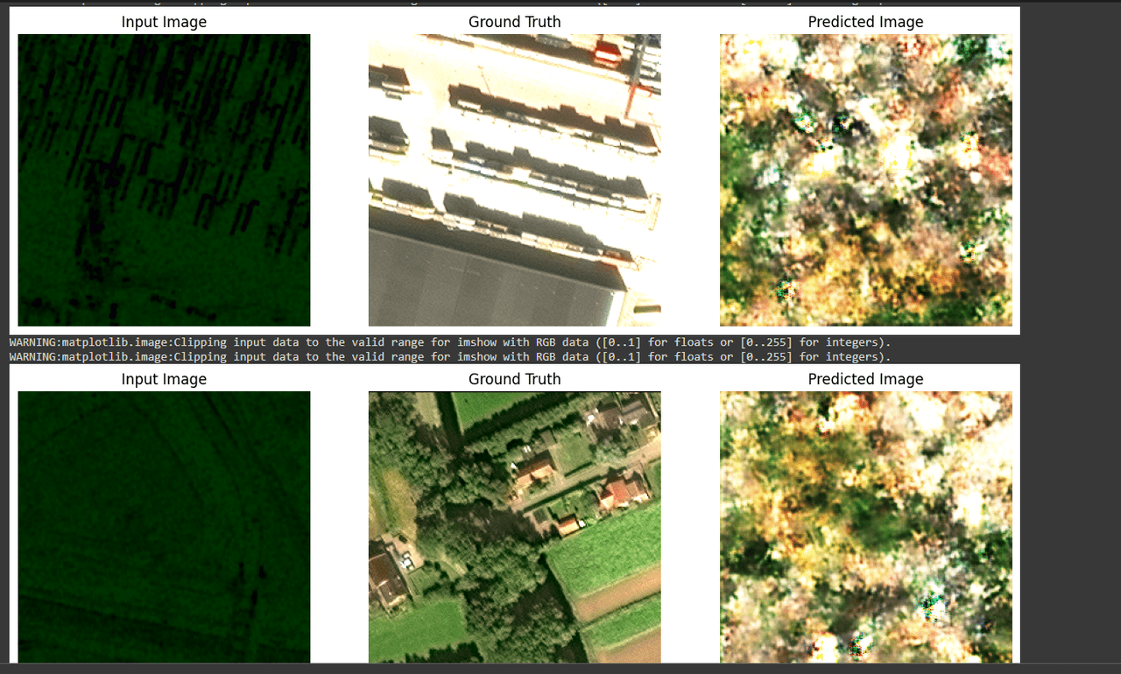
Task: Click the second matplotlib clipping warning line
Action: [449, 356]
